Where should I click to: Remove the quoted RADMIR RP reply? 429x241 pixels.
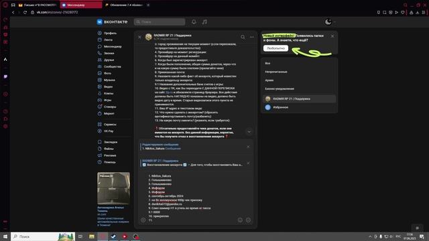248,163
